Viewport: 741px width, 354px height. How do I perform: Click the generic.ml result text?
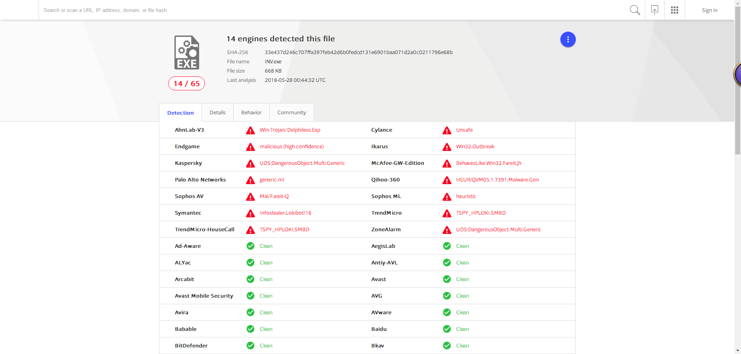pyautogui.click(x=272, y=180)
